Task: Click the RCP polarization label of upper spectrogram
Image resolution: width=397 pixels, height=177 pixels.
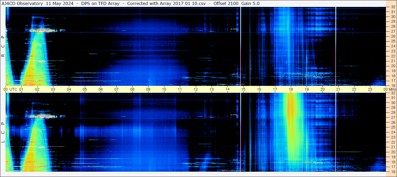Action: pyautogui.click(x=3, y=46)
